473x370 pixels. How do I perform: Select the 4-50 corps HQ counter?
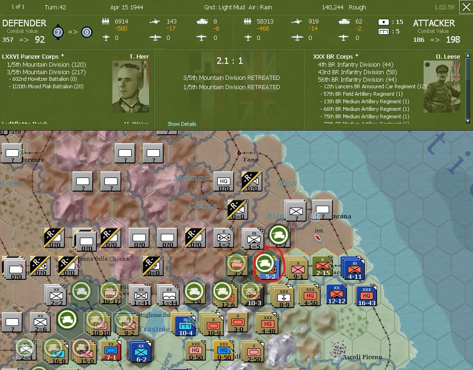pos(310,296)
